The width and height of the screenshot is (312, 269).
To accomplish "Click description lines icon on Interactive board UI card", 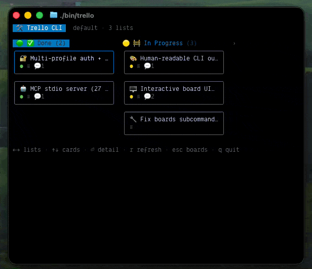I will coord(138,96).
